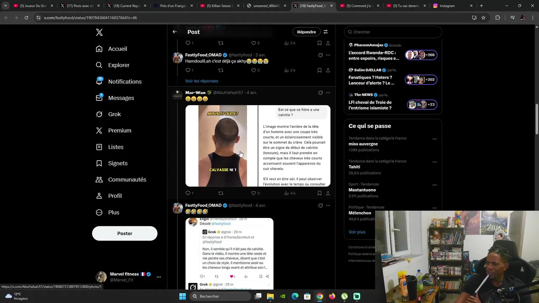Click Voir plus under trends
539x303 pixels.
[357, 232]
